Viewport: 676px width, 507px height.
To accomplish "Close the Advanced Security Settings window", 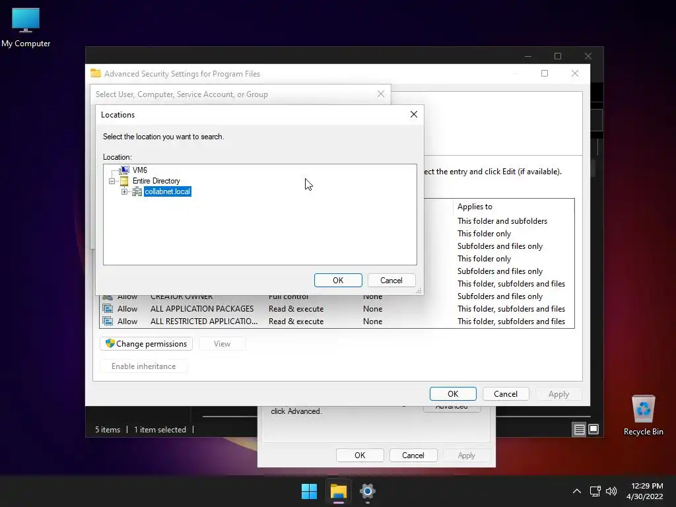I will pos(575,73).
